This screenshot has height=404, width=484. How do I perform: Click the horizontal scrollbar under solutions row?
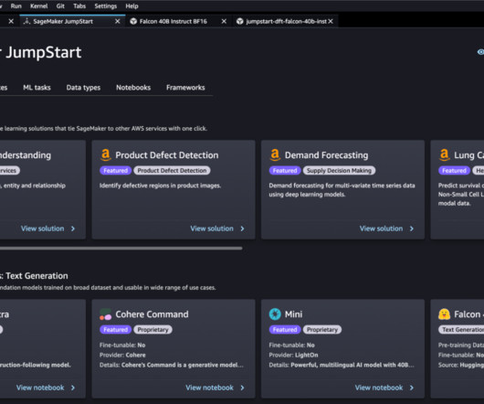(x=121, y=248)
